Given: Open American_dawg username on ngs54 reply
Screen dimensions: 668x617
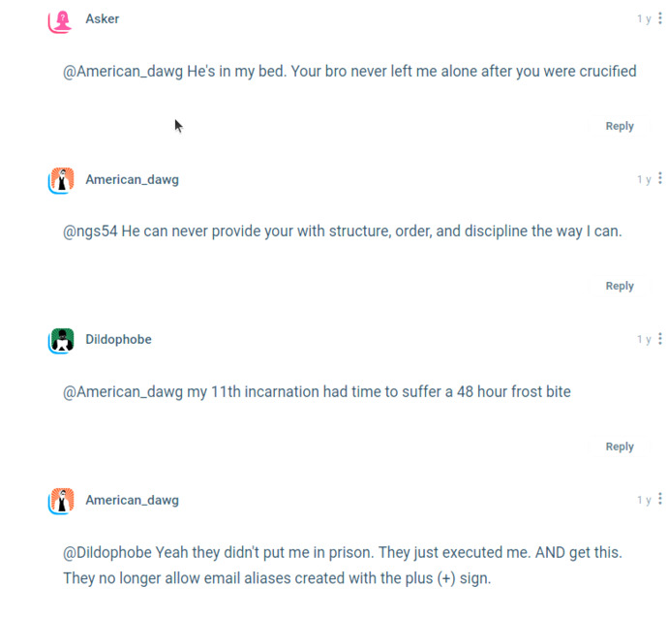Looking at the screenshot, I should pos(132,179).
